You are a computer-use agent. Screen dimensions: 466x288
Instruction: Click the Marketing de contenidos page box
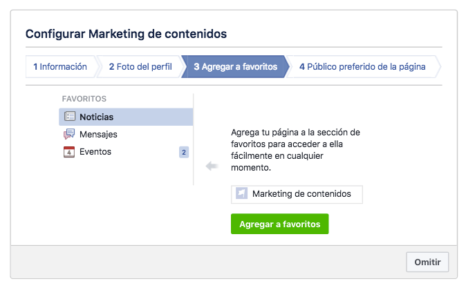[297, 195]
